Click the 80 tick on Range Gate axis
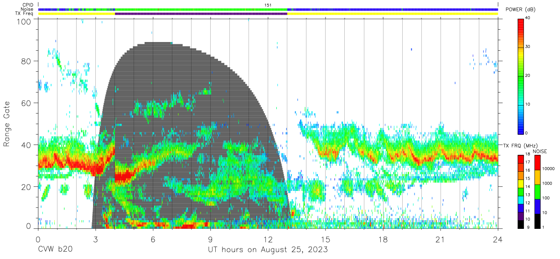The height and width of the screenshot is (259, 560). [x=27, y=61]
